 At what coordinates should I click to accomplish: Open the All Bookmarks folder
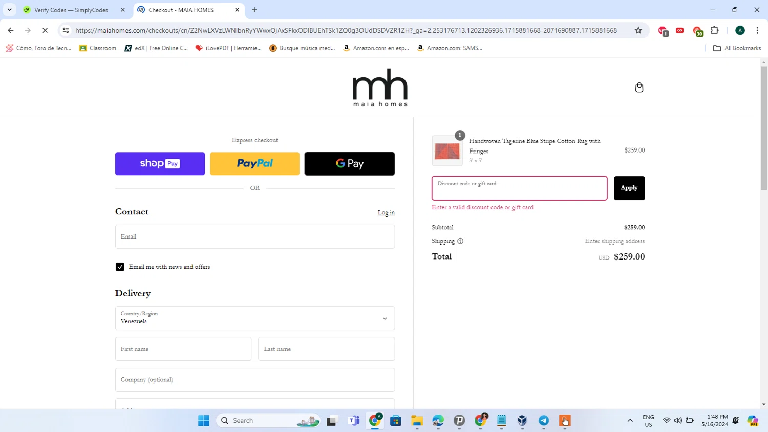737,48
